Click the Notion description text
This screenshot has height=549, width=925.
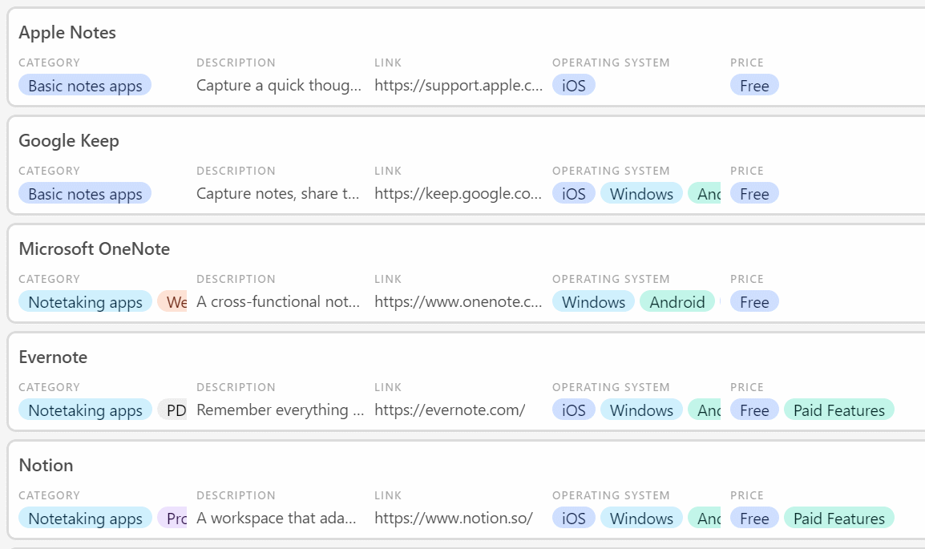click(277, 519)
